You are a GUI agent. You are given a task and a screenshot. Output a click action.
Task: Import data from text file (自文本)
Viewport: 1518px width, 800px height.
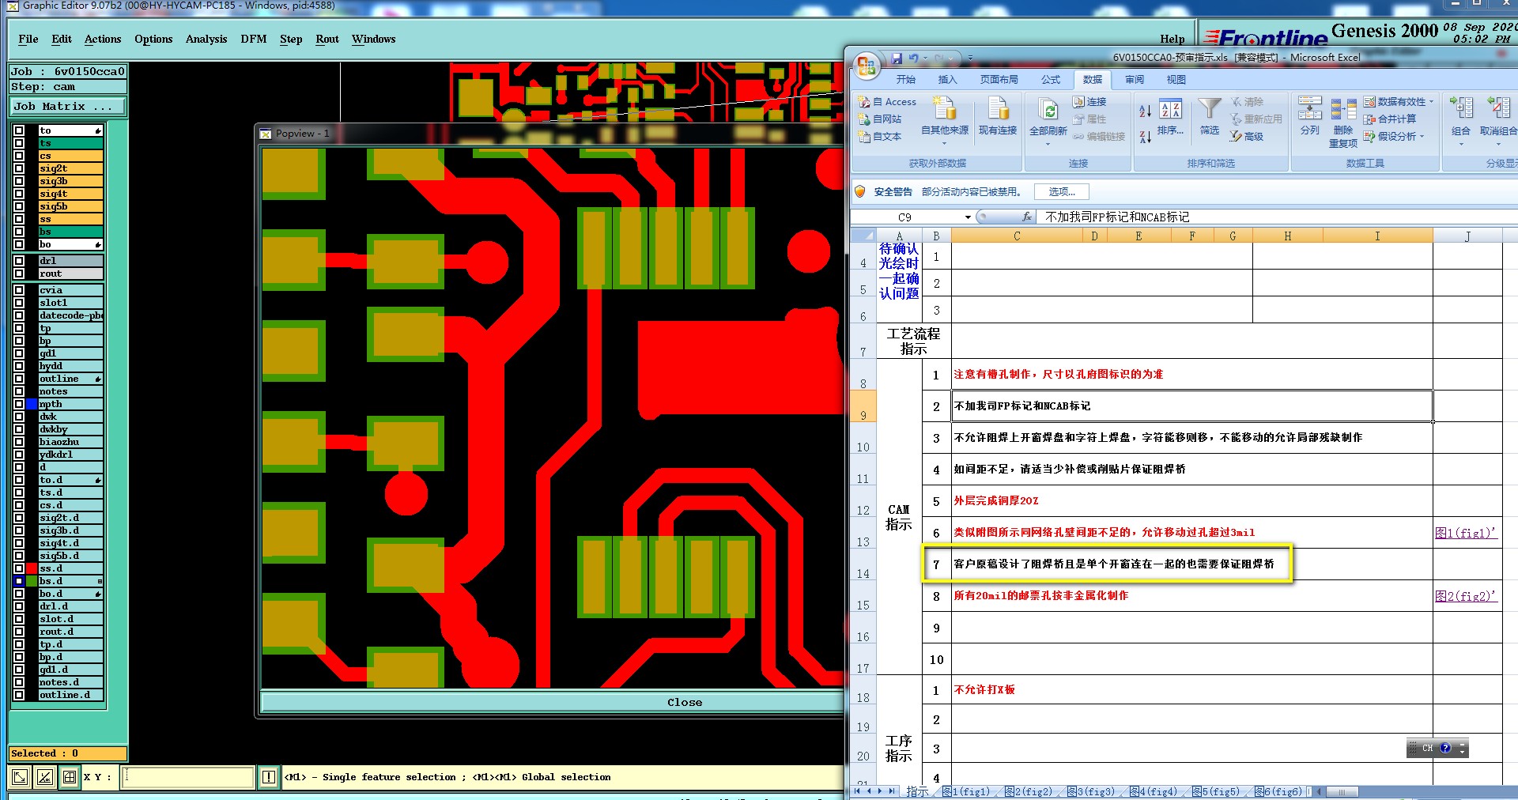coord(880,137)
